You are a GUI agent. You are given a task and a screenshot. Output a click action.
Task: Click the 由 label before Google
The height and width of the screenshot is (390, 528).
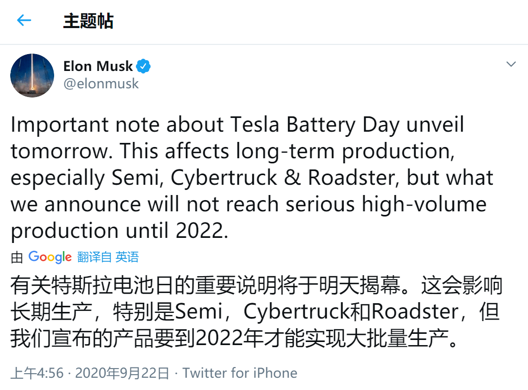pos(17,258)
